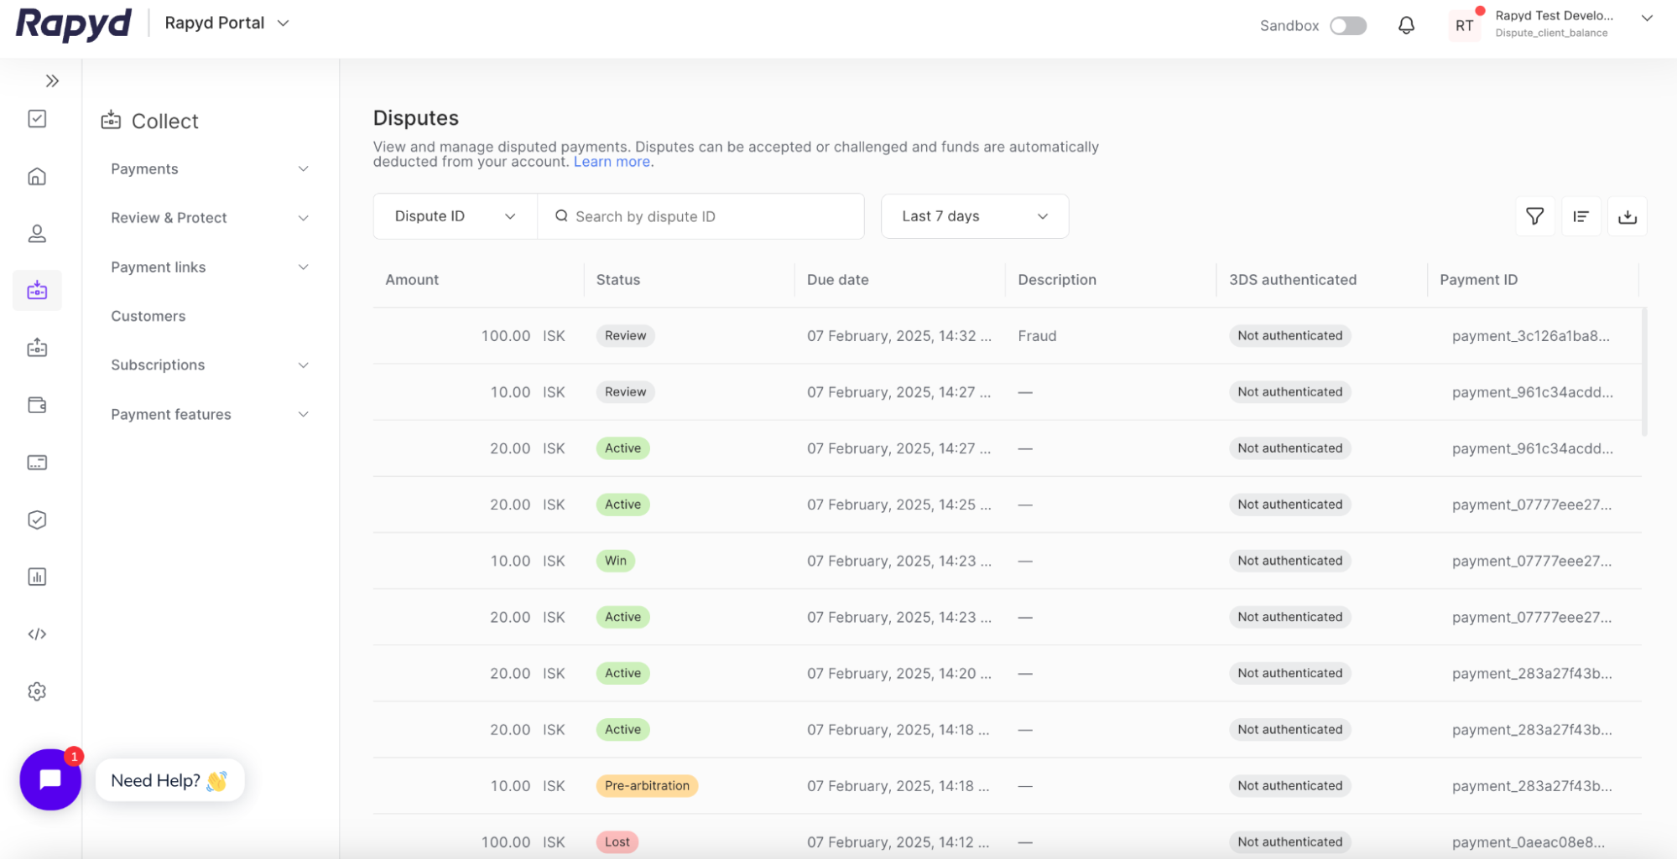Open the home icon in sidebar
The image size is (1677, 859).
click(x=37, y=177)
